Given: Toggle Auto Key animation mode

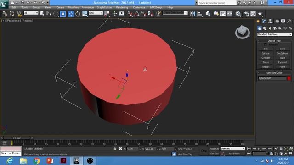Looking at the screenshot, I should [x=215, y=149].
